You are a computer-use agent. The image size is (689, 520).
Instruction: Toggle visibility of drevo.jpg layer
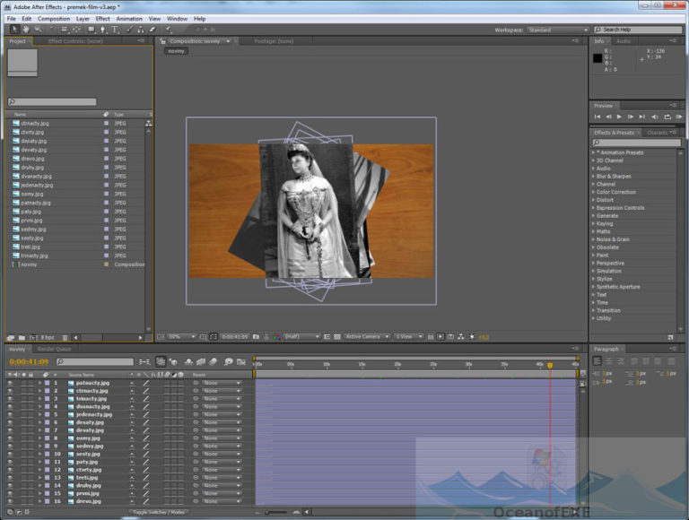pos(10,501)
